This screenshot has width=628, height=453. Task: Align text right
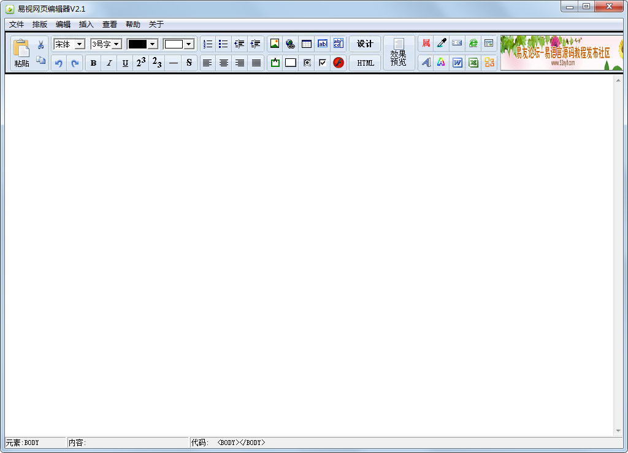click(240, 63)
